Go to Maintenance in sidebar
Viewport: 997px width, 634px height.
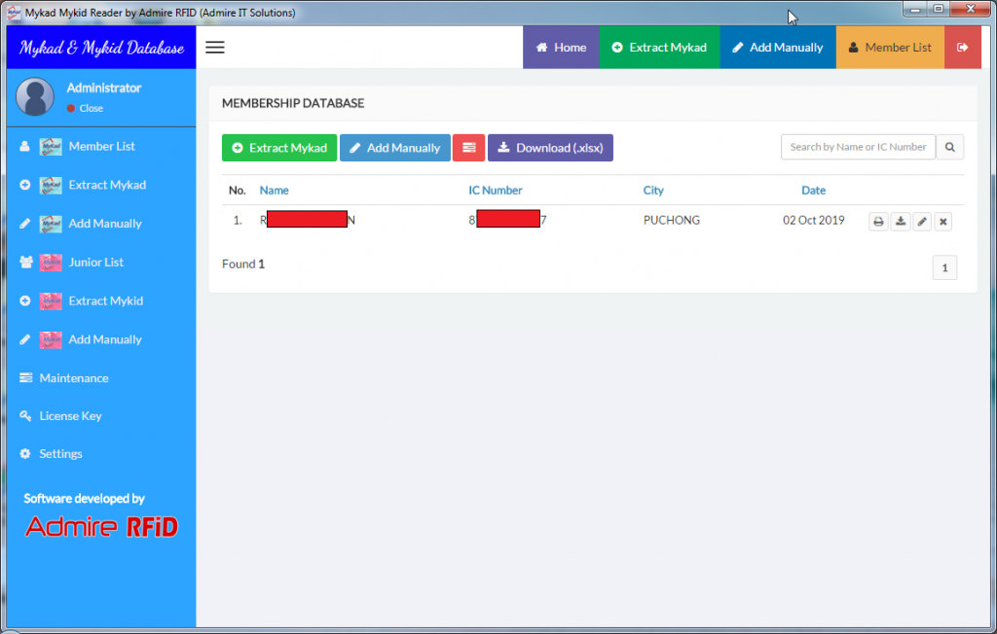(73, 378)
